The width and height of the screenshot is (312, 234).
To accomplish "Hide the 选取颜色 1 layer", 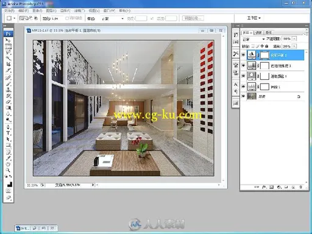I will click(243, 76).
